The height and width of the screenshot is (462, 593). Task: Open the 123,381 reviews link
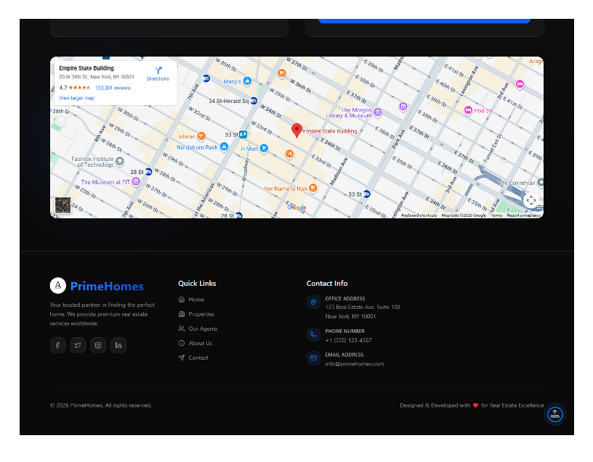(x=113, y=88)
